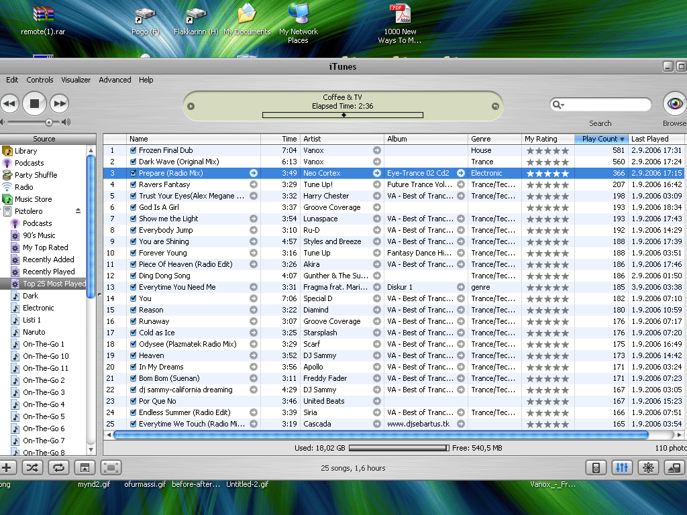
Task: Toggle the checkbox for Por Que No
Action: coord(134,401)
